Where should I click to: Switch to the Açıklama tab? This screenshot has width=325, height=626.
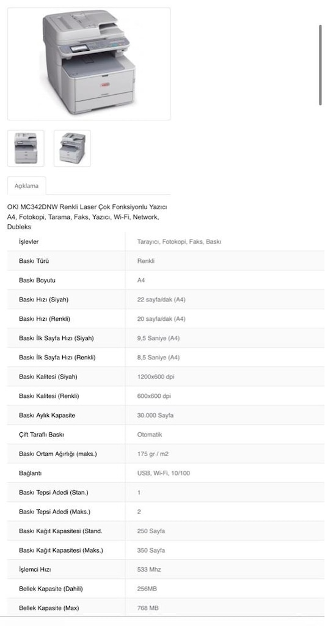click(x=27, y=186)
